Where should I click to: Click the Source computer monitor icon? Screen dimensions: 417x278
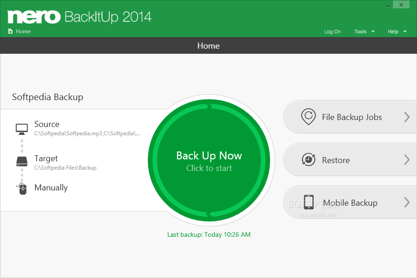coord(21,129)
